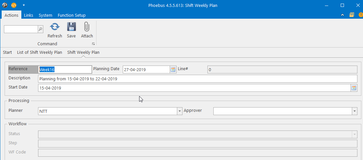
Task: Save the Shift Weekly Plan record
Action: (71, 27)
